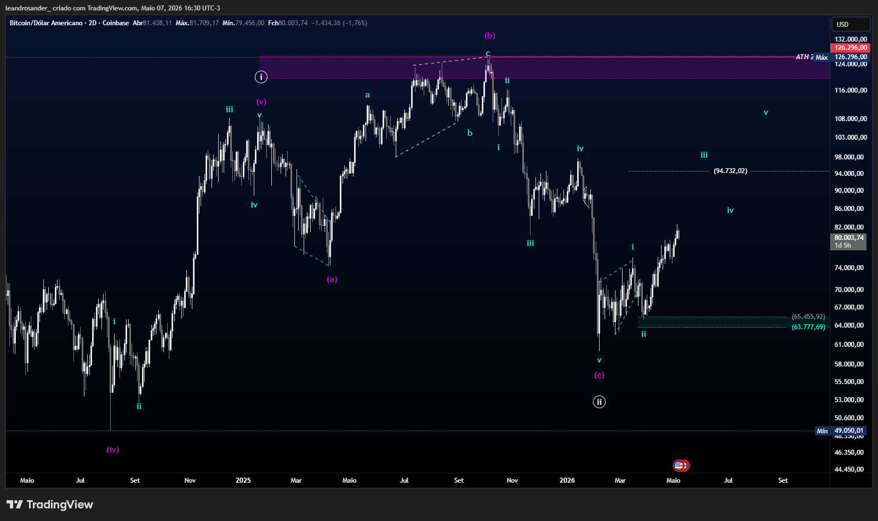Click the Bitcoin/Dólar Americano symbol title

46,23
